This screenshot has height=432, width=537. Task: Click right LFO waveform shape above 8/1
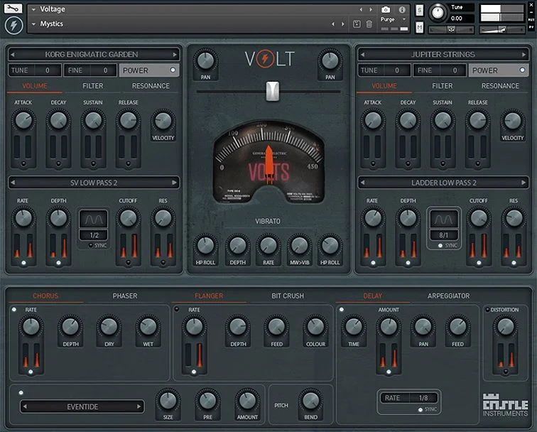(444, 220)
